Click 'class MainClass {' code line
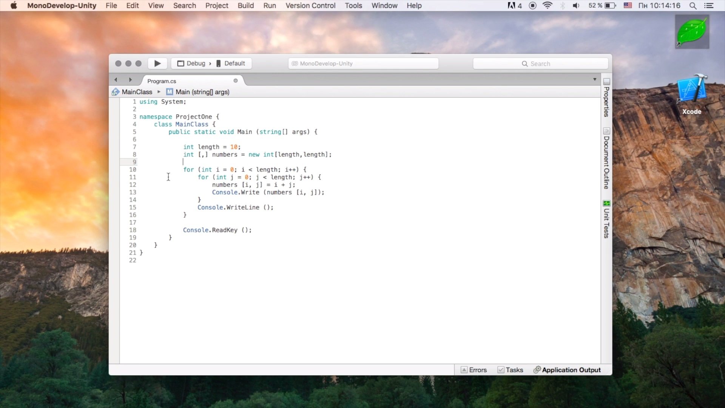This screenshot has width=725, height=408. coord(185,124)
